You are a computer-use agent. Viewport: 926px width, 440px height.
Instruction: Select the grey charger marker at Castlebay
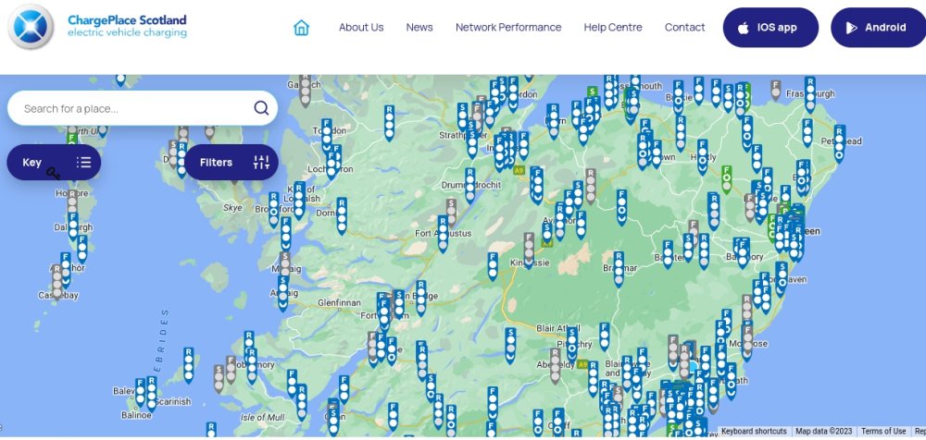56,281
